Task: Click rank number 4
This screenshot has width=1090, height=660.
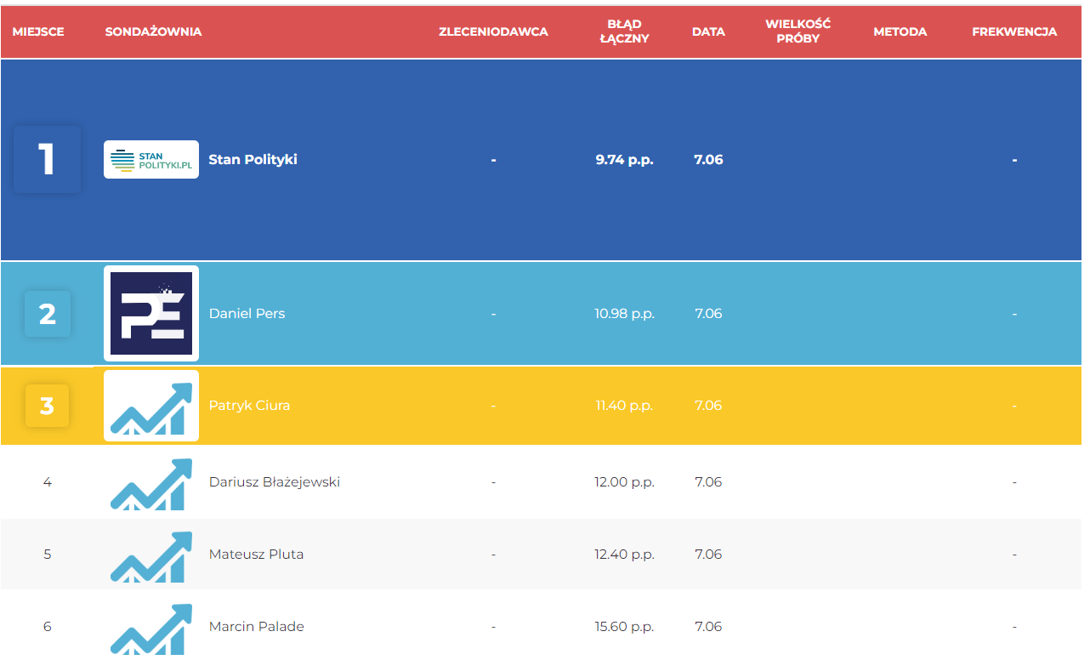Action: [47, 481]
